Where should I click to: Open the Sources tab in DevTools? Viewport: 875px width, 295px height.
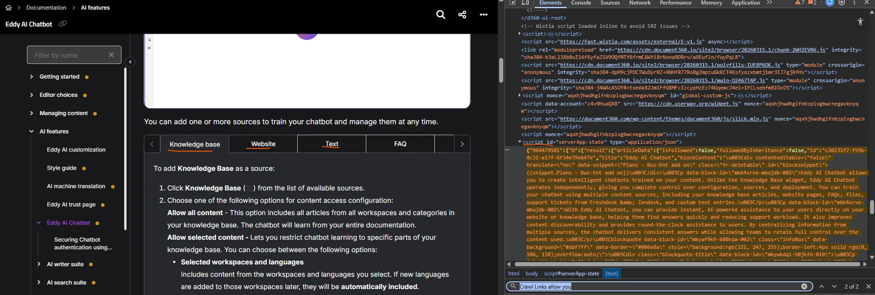point(610,3)
